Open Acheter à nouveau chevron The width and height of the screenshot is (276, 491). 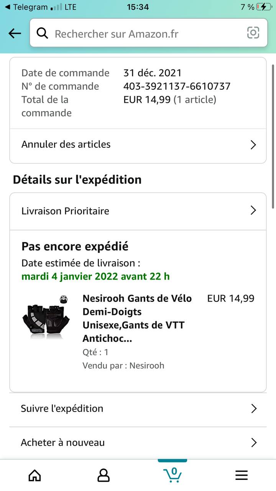tap(253, 443)
